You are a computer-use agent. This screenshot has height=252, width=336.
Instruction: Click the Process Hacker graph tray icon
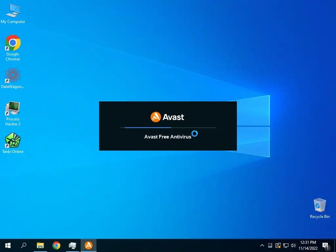[270, 245]
